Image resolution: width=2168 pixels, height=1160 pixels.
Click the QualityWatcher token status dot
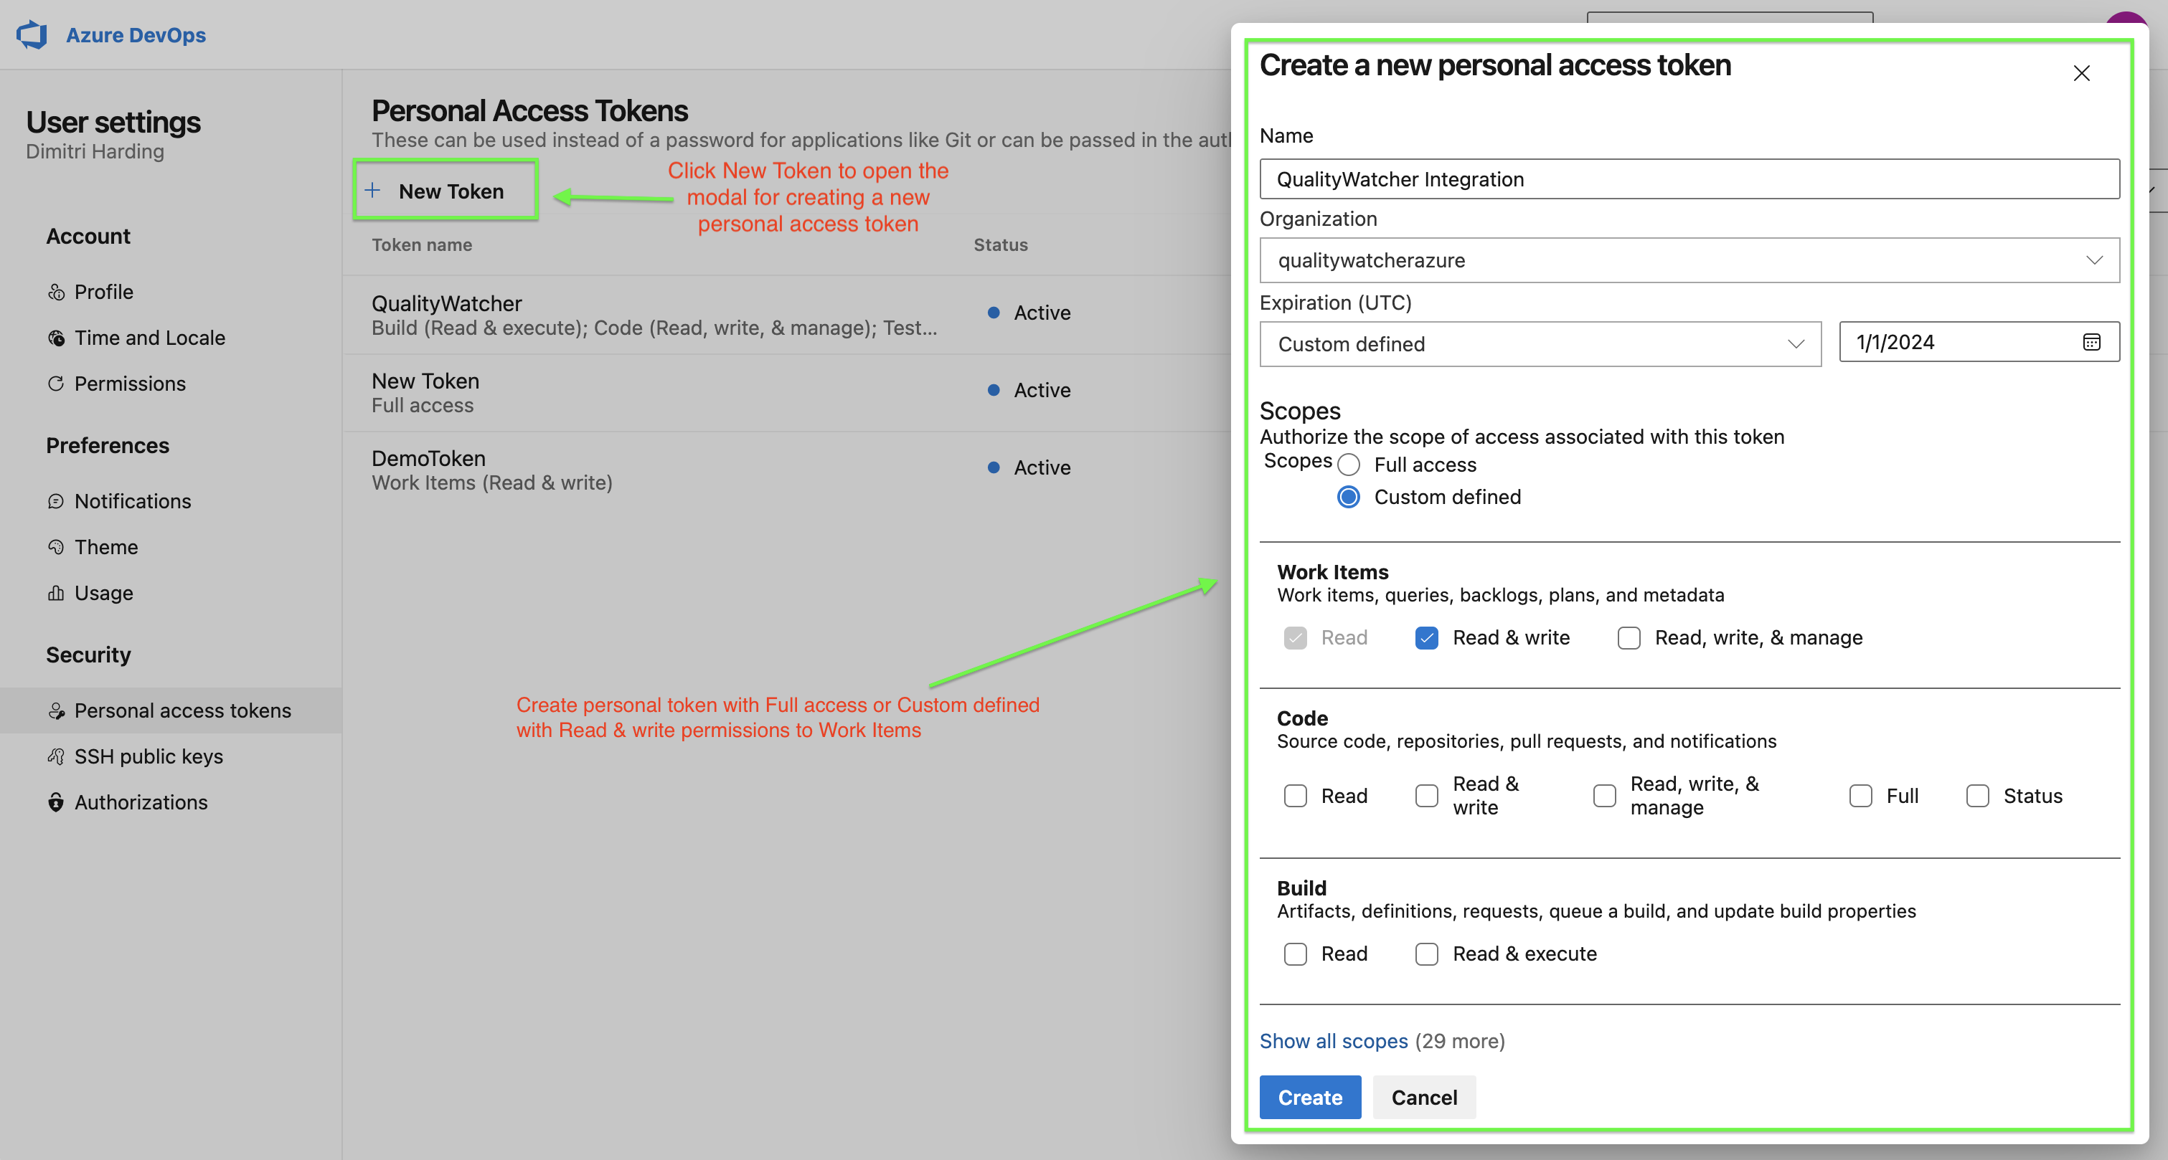(993, 313)
